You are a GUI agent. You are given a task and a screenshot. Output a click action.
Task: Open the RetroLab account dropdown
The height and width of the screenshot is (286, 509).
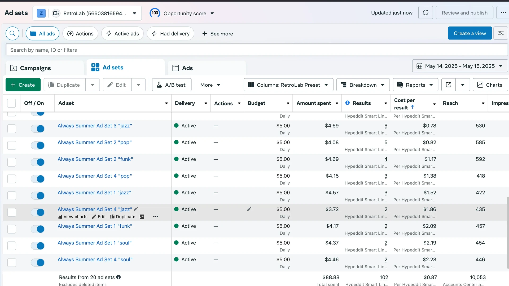click(x=87, y=13)
